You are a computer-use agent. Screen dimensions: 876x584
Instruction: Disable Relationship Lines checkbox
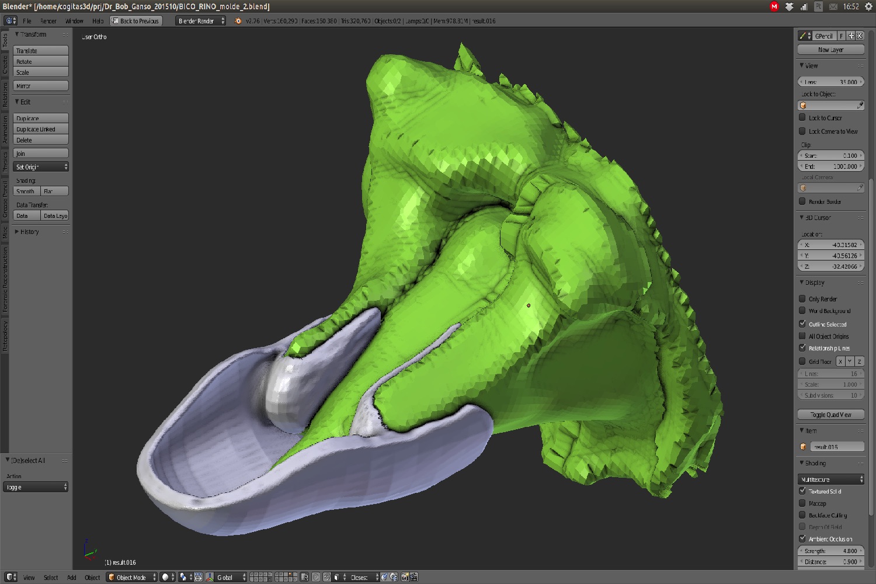tap(802, 347)
